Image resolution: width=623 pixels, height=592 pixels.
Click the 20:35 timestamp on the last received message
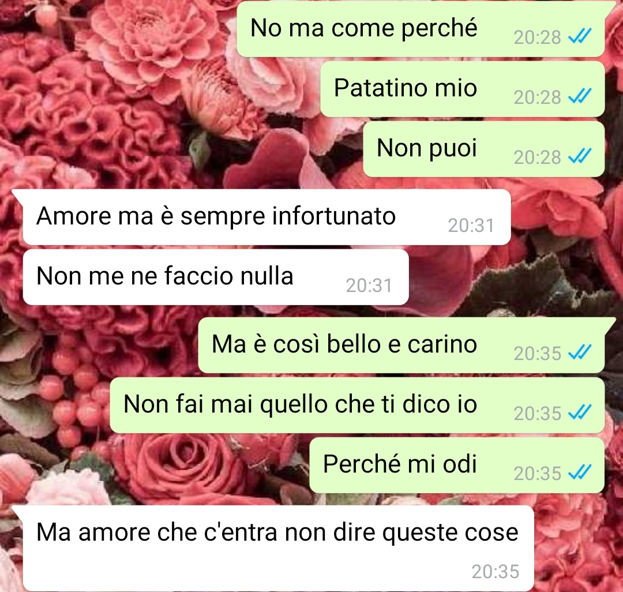(x=496, y=572)
